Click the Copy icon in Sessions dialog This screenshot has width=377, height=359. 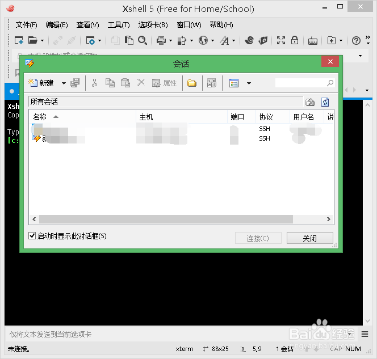110,83
